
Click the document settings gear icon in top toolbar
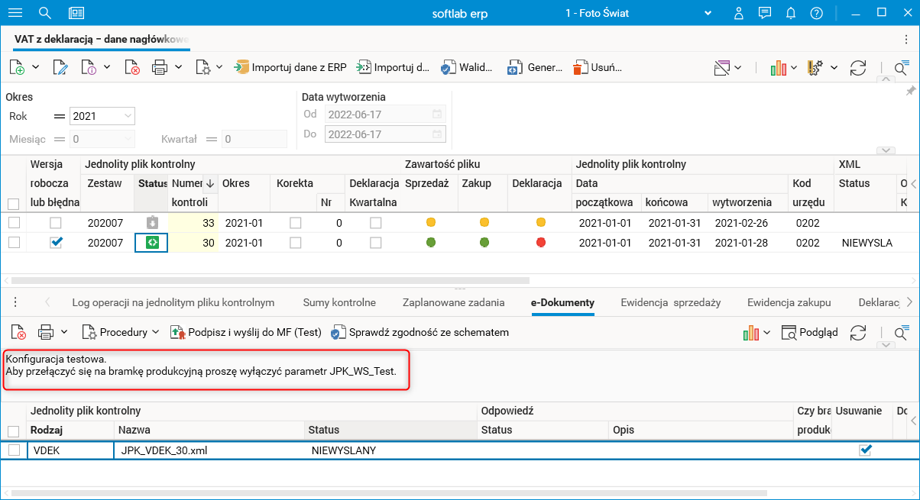click(x=203, y=67)
